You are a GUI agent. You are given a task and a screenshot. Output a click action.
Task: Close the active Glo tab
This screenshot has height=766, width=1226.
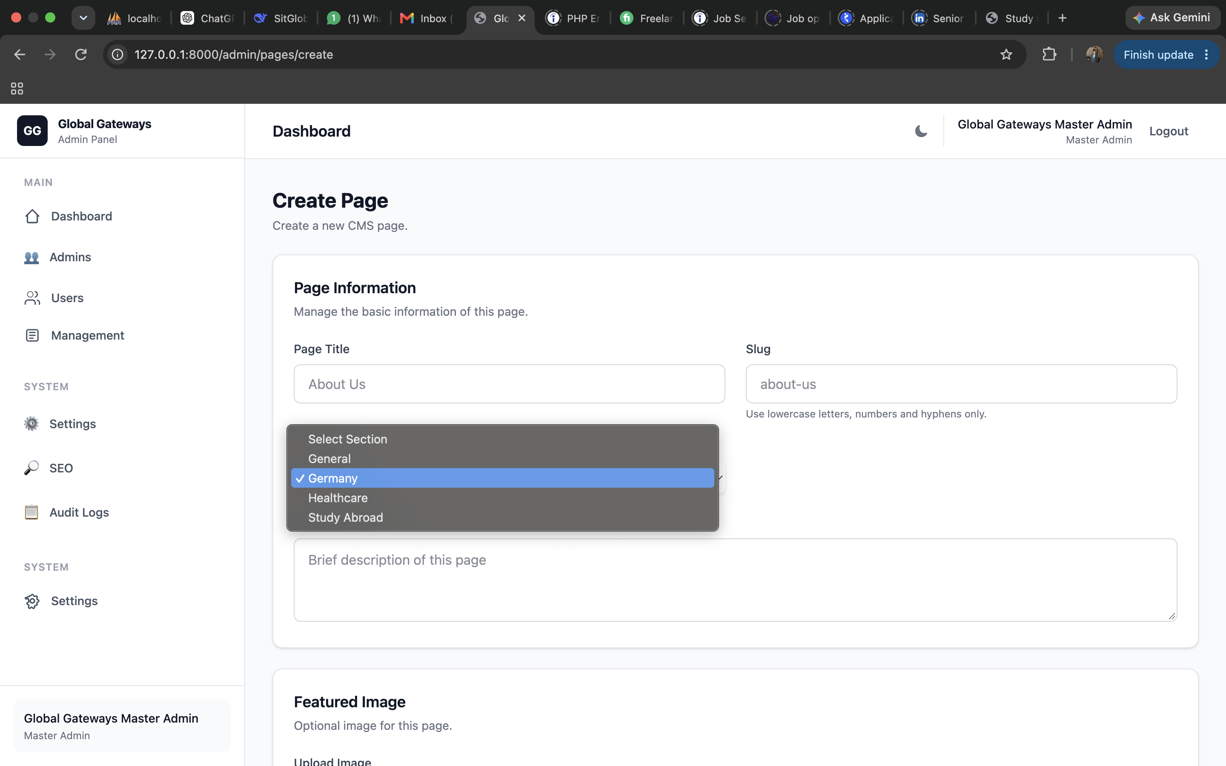tap(522, 18)
